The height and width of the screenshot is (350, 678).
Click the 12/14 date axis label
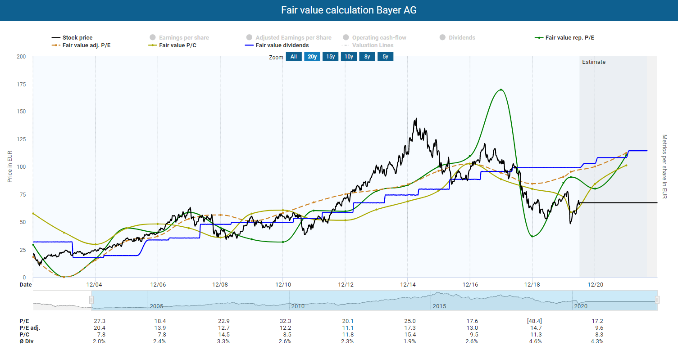(407, 285)
